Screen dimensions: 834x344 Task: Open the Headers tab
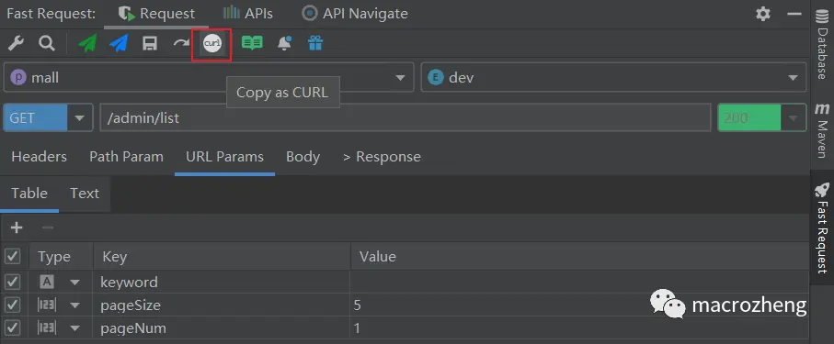pos(40,157)
